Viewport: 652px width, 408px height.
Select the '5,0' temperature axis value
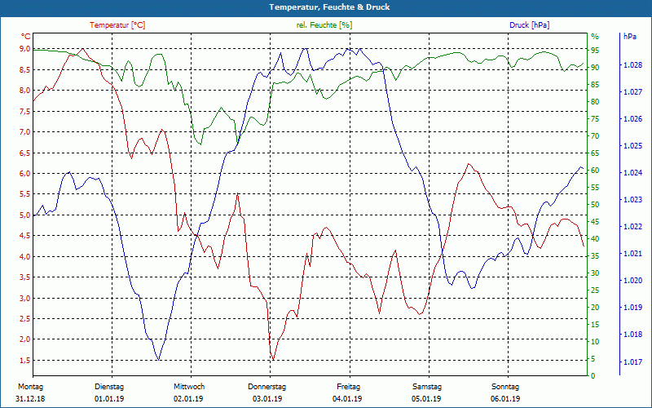25,215
